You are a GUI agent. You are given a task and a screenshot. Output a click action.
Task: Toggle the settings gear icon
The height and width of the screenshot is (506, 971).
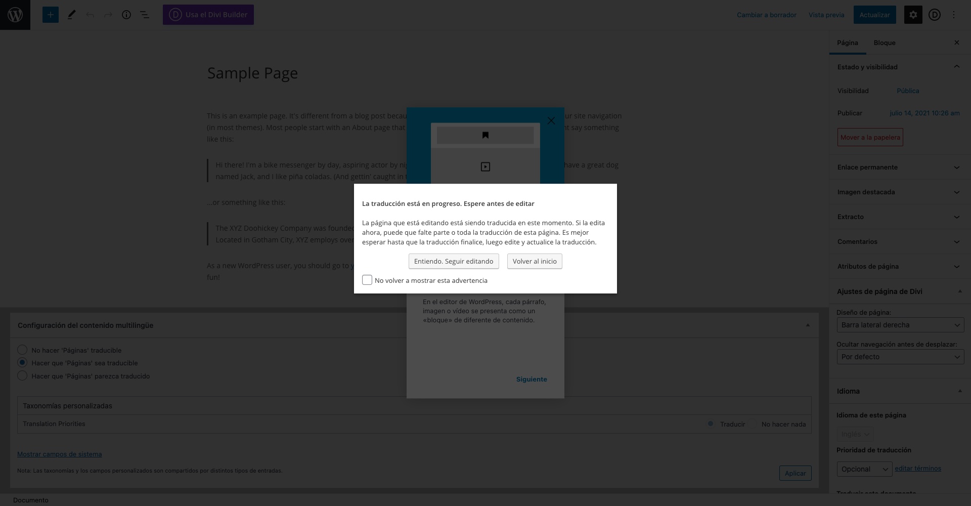pyautogui.click(x=913, y=15)
